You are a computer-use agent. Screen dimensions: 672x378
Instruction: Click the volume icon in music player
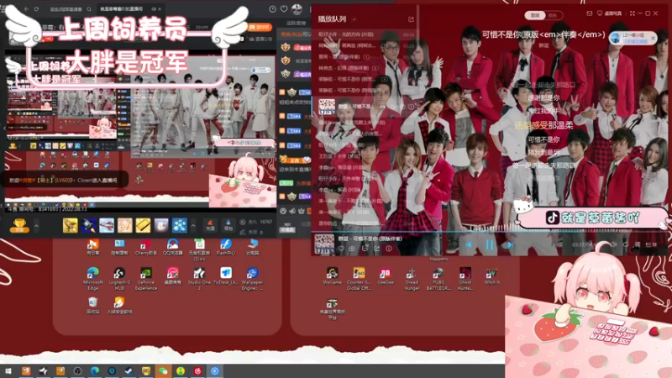[614, 244]
